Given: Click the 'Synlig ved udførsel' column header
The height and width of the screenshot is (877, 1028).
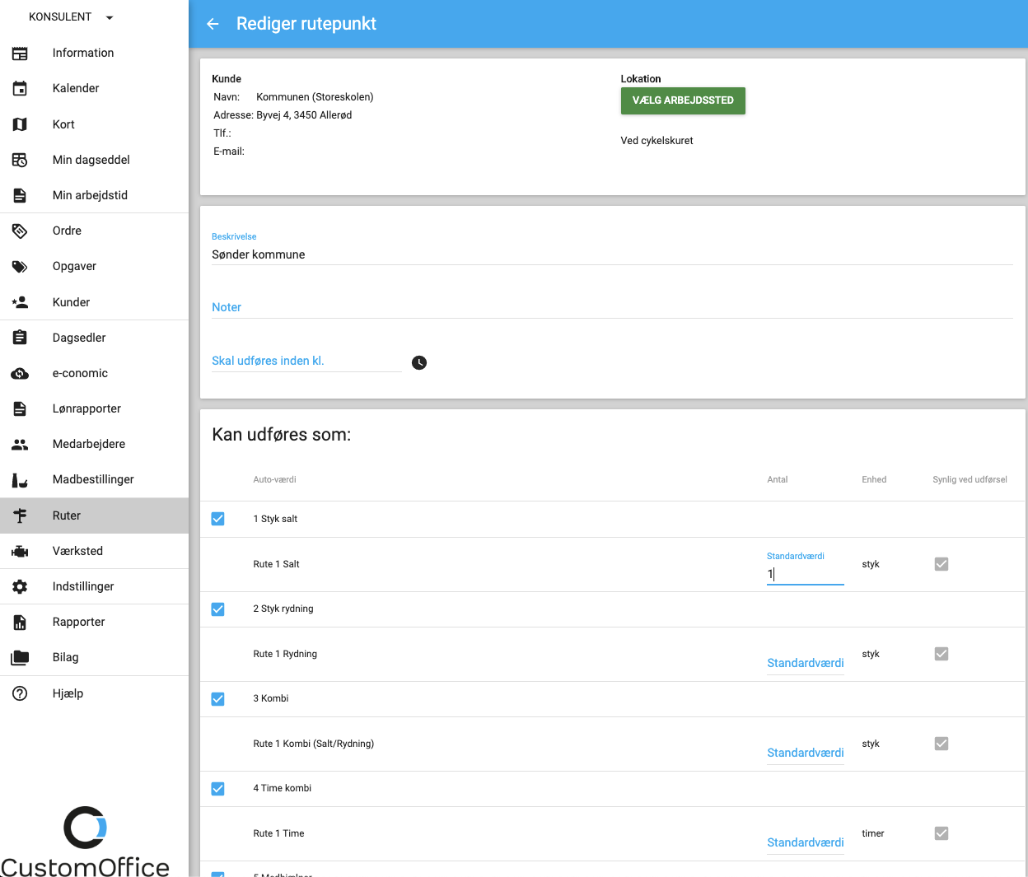Looking at the screenshot, I should click(970, 479).
